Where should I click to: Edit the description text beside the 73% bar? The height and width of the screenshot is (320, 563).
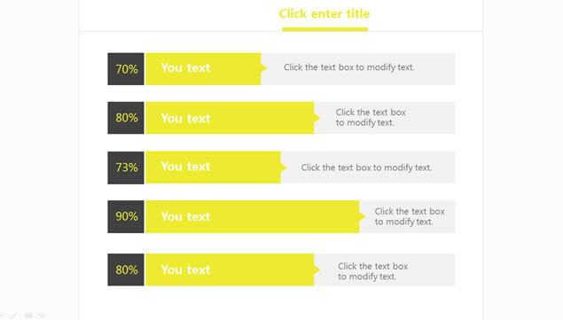(x=366, y=168)
